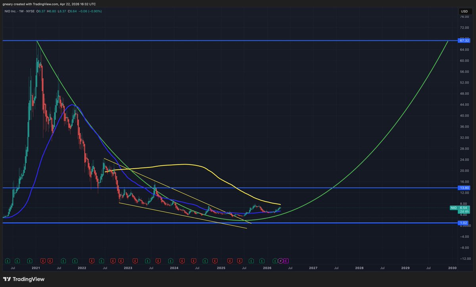Select the 2027 label on the time axis
The width and height of the screenshot is (476, 287).
click(x=312, y=268)
